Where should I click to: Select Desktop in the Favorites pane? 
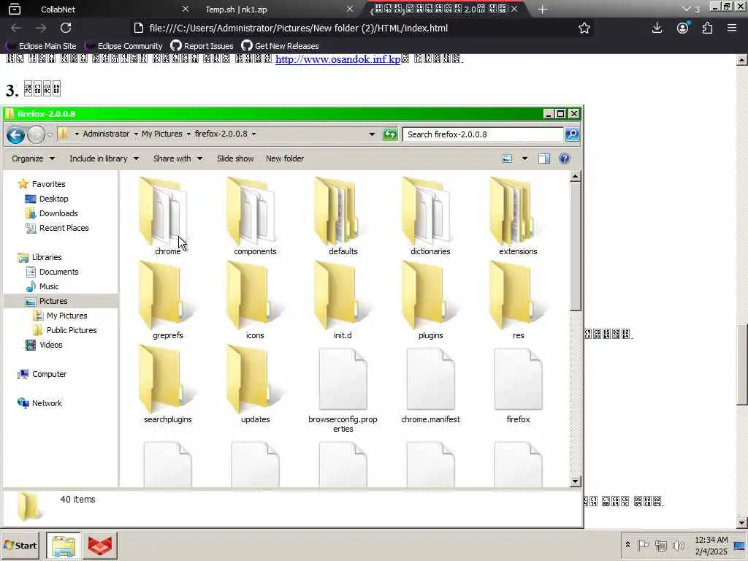pyautogui.click(x=46, y=199)
